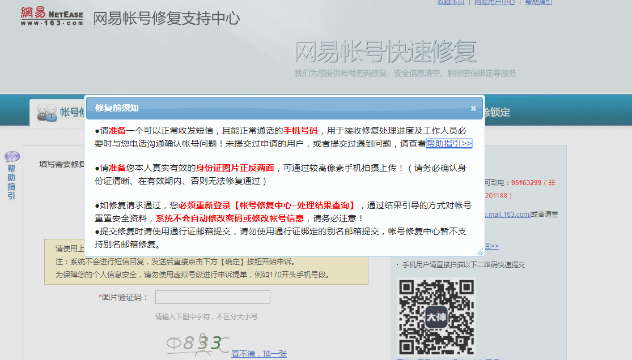Screen dimensions: 632x360
Task: Open the 帮助指引>> link inside the dialog
Action: pos(450,143)
